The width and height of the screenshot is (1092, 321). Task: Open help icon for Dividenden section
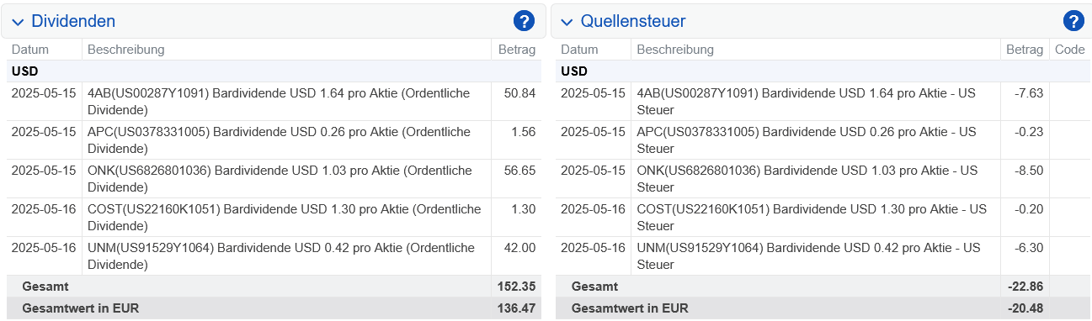click(x=524, y=21)
